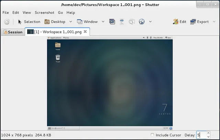Capture the Desktop with the camera-folder button
The image size is (220, 140).
tap(55, 22)
